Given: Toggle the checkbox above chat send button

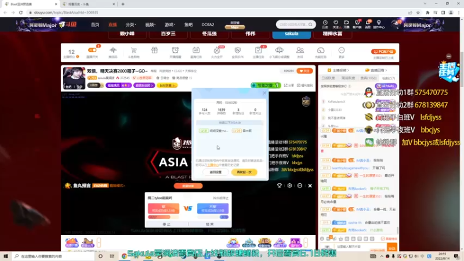Looking at the screenshot, I should [383, 238].
